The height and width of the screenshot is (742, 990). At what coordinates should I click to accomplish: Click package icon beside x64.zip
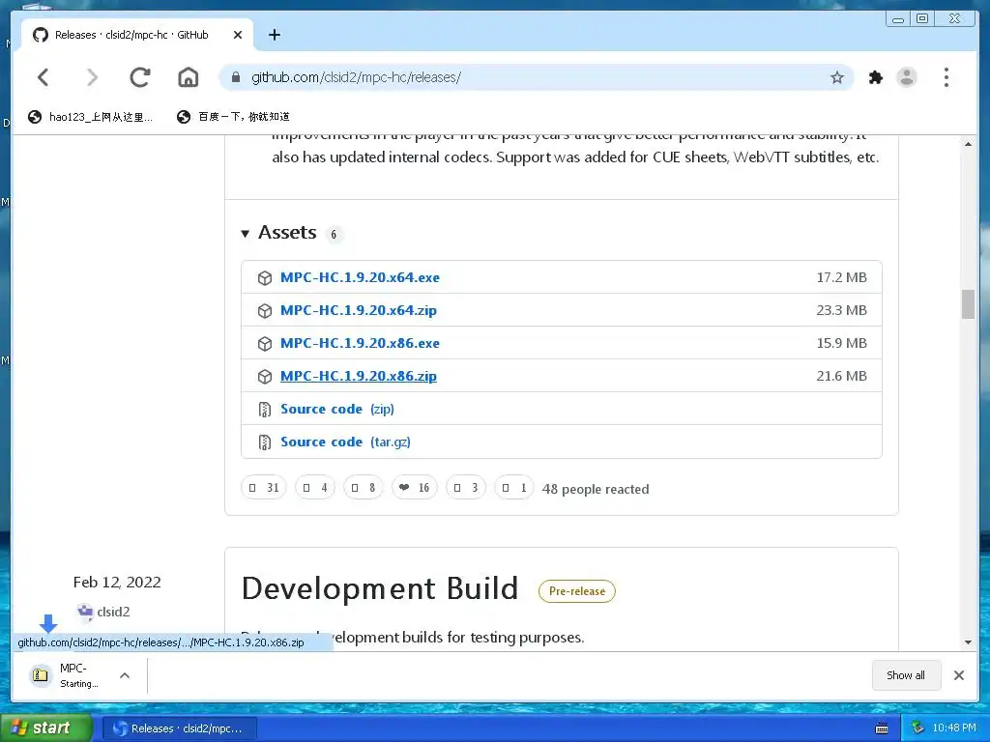(265, 311)
